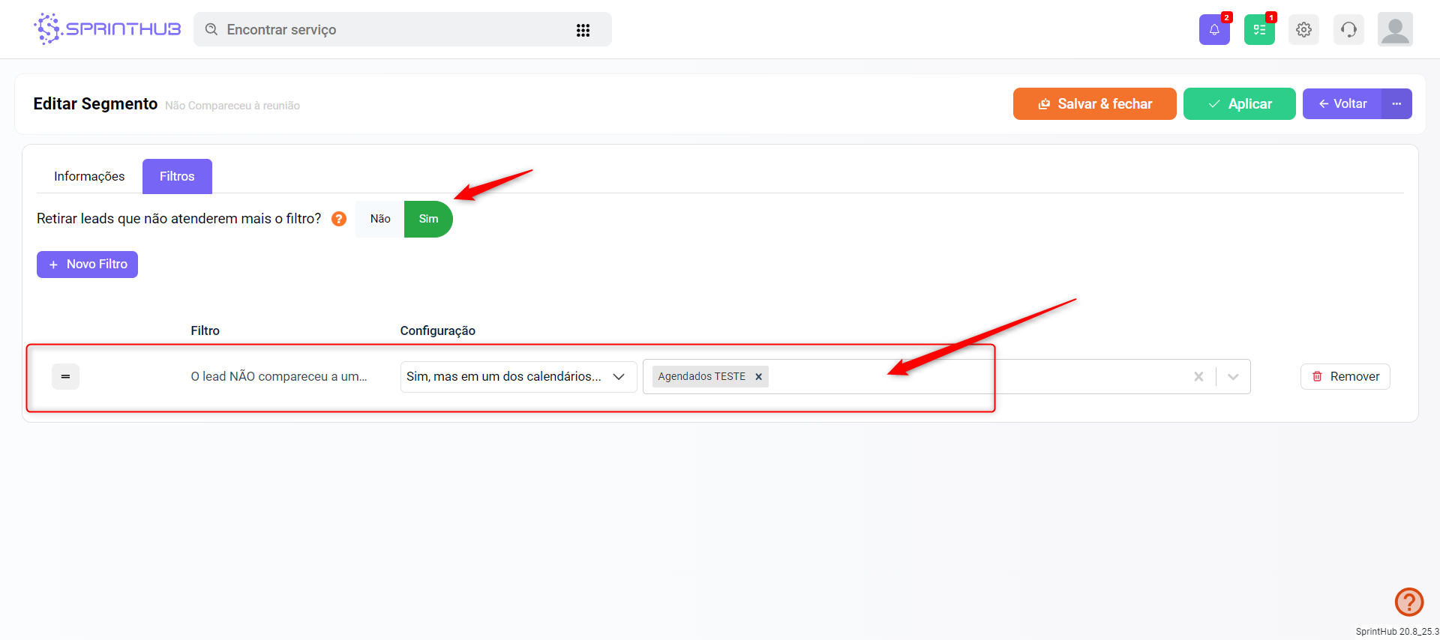Click the orange help question mark near filter question
Viewport: 1440px width, 640px height.
click(339, 219)
